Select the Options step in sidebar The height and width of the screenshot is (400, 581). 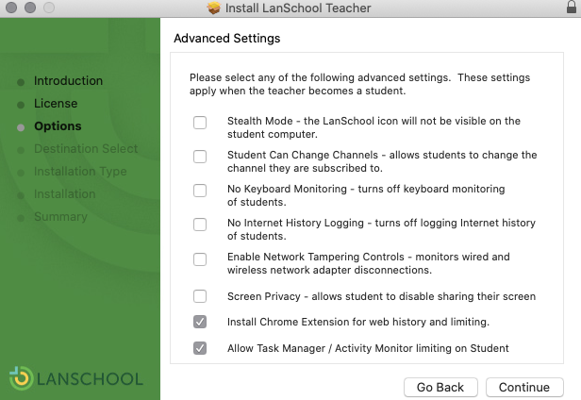coord(58,126)
